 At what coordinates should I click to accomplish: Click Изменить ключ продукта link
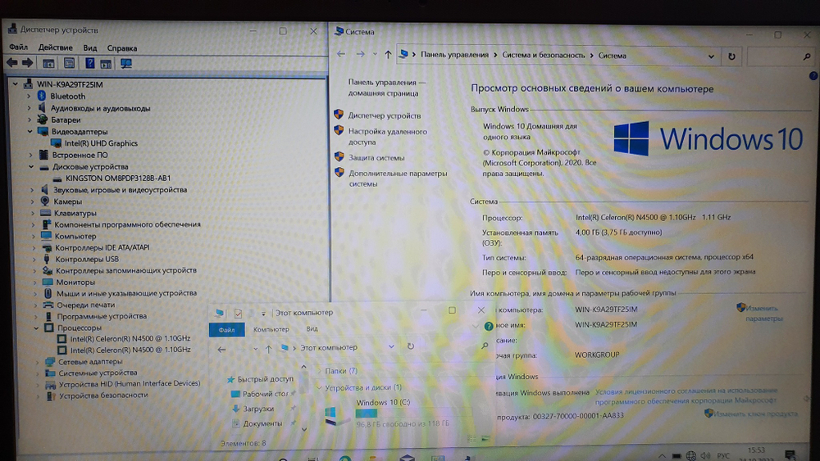click(x=756, y=414)
